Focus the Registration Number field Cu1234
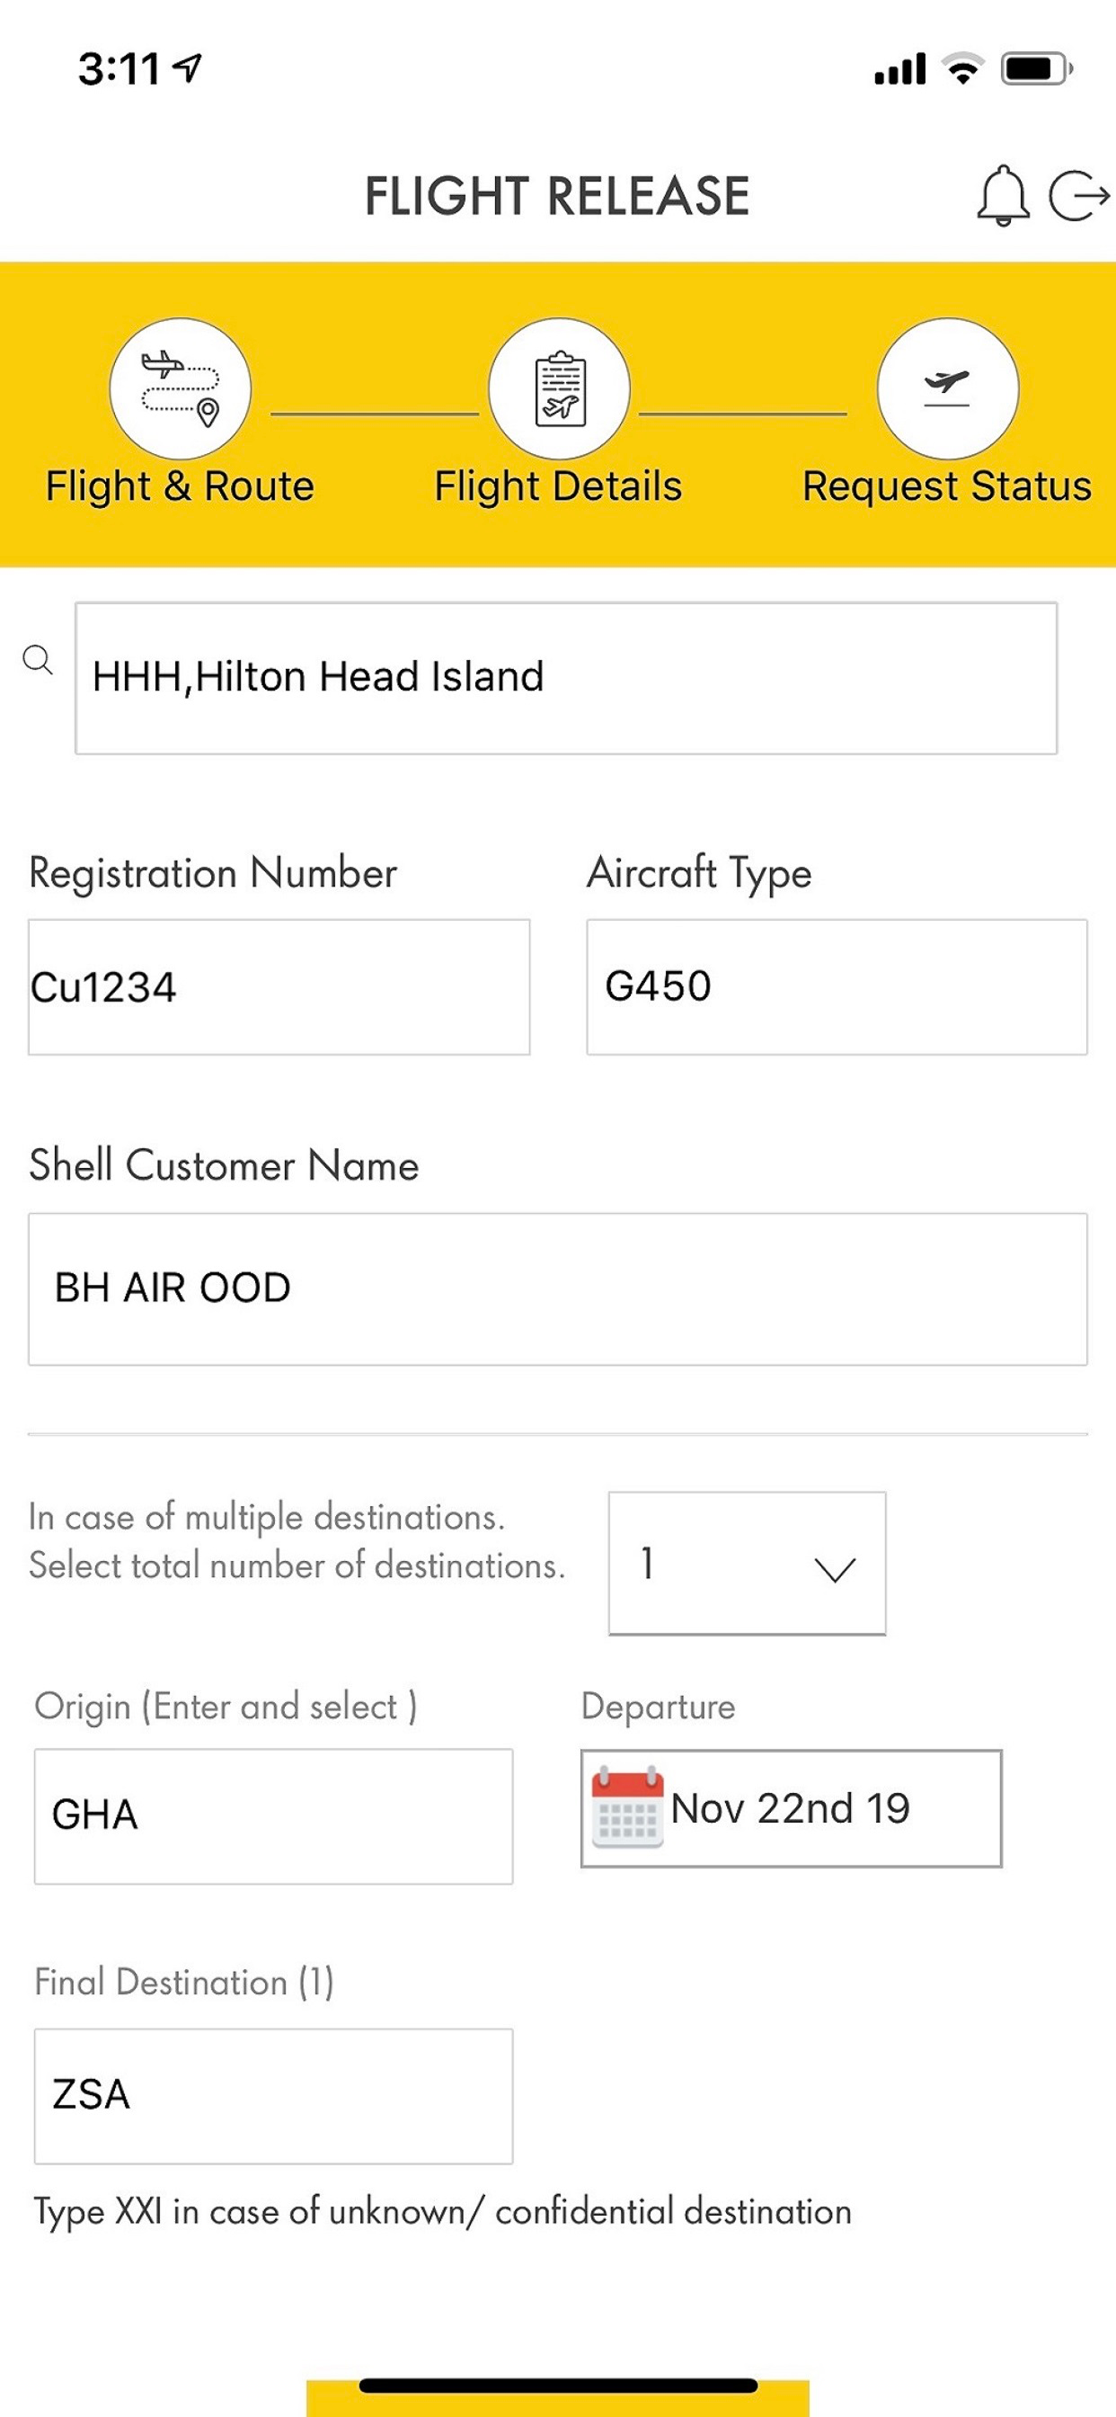Viewport: 1116px width, 2417px height. coord(279,987)
